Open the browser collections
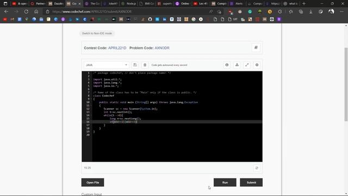 point(301,11)
